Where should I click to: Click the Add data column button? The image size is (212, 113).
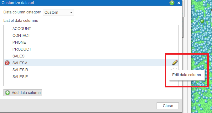click(x=23, y=93)
